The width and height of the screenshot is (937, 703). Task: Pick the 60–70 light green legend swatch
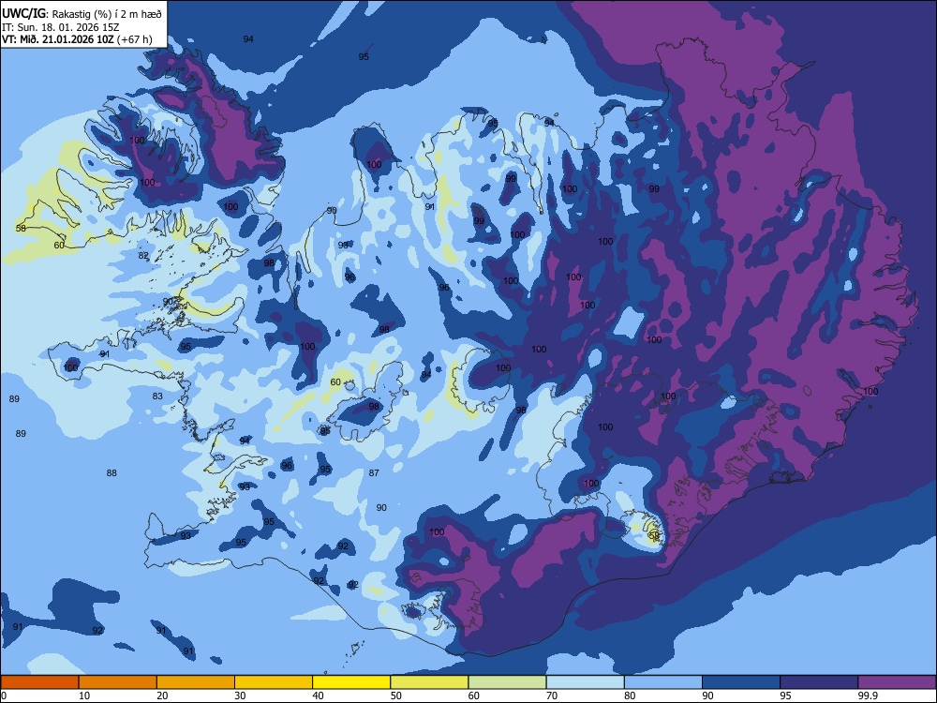[507, 682]
